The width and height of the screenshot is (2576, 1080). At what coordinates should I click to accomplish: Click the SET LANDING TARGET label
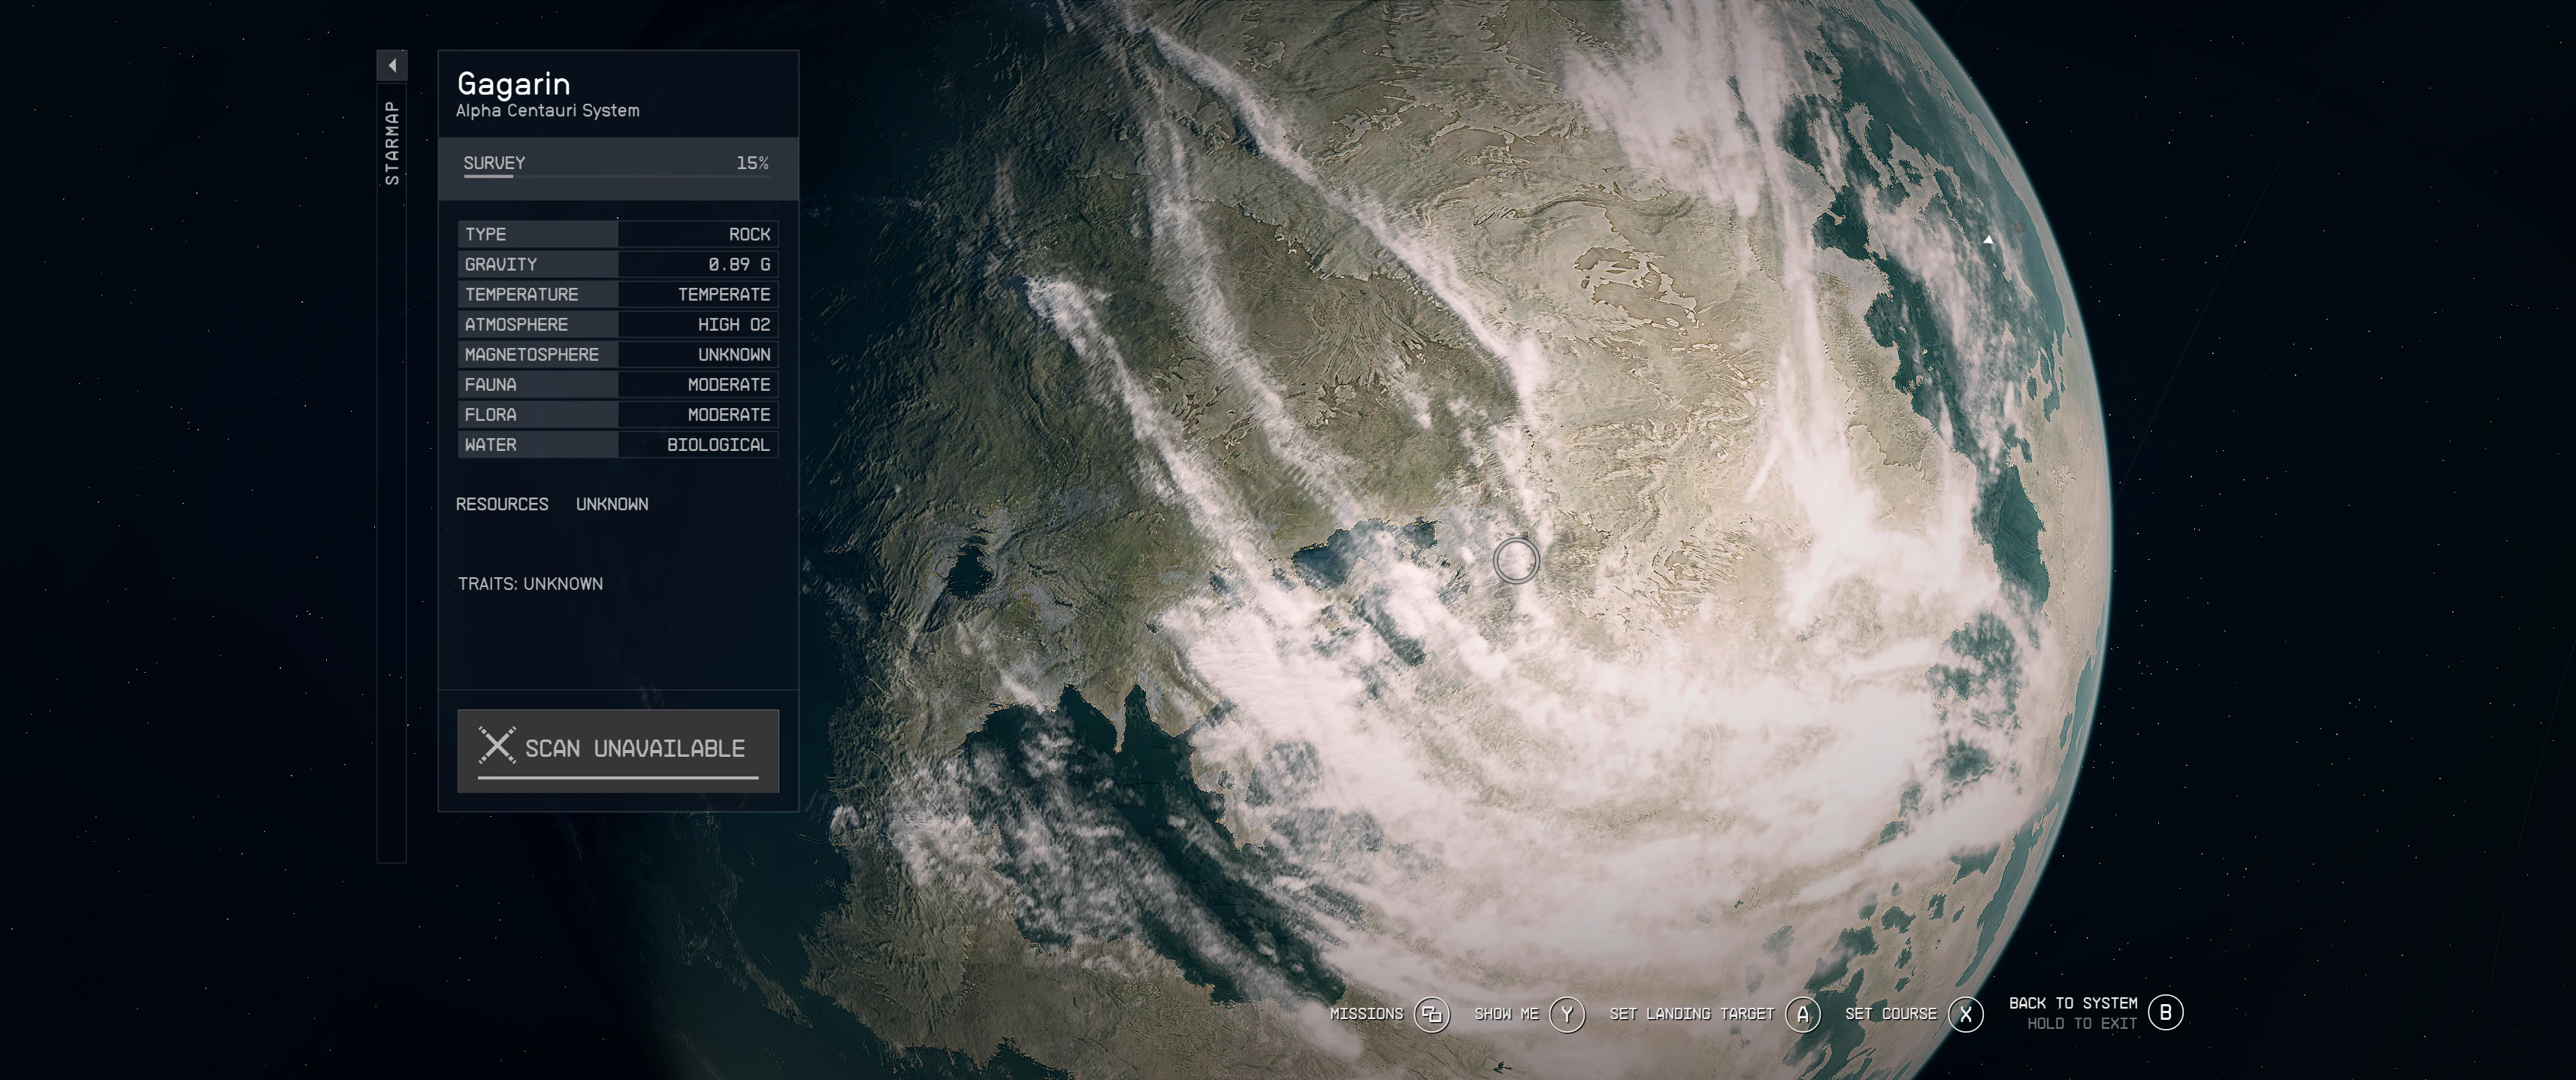click(1692, 1014)
